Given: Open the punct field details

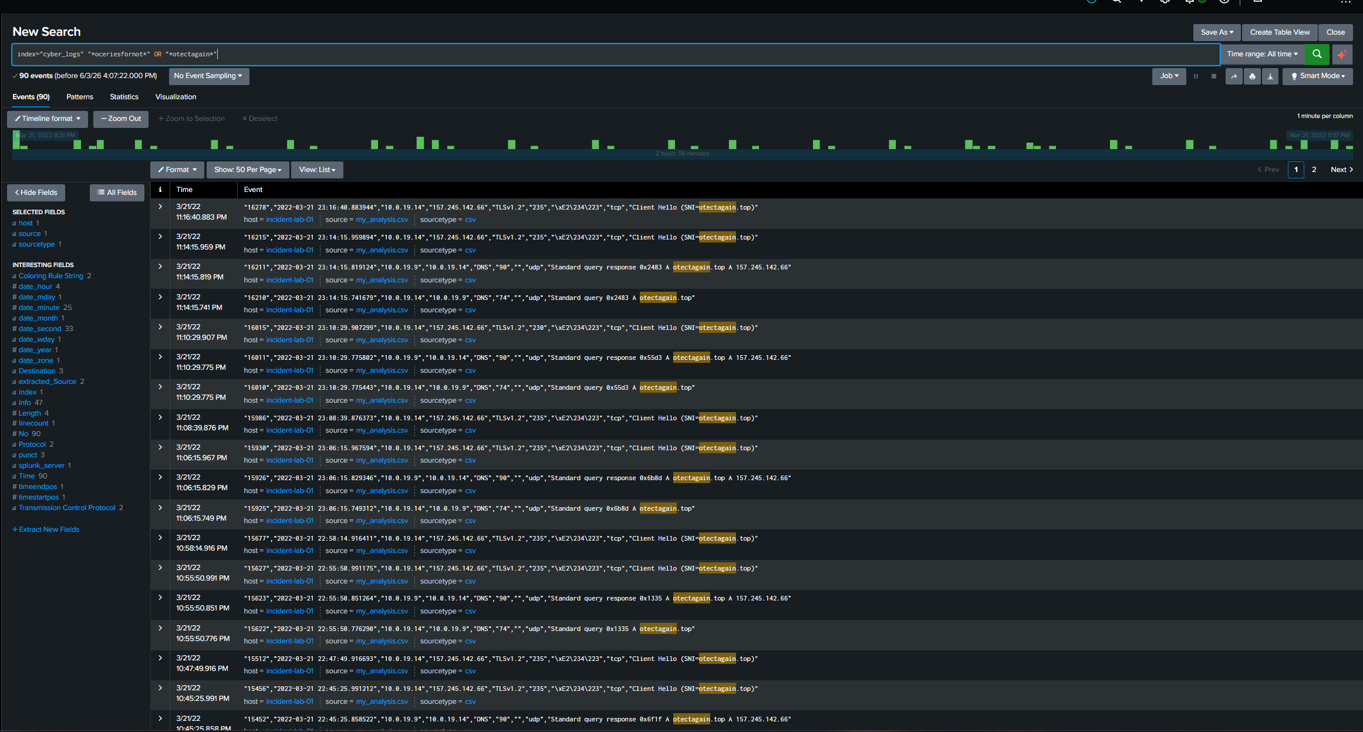Looking at the screenshot, I should pos(28,455).
